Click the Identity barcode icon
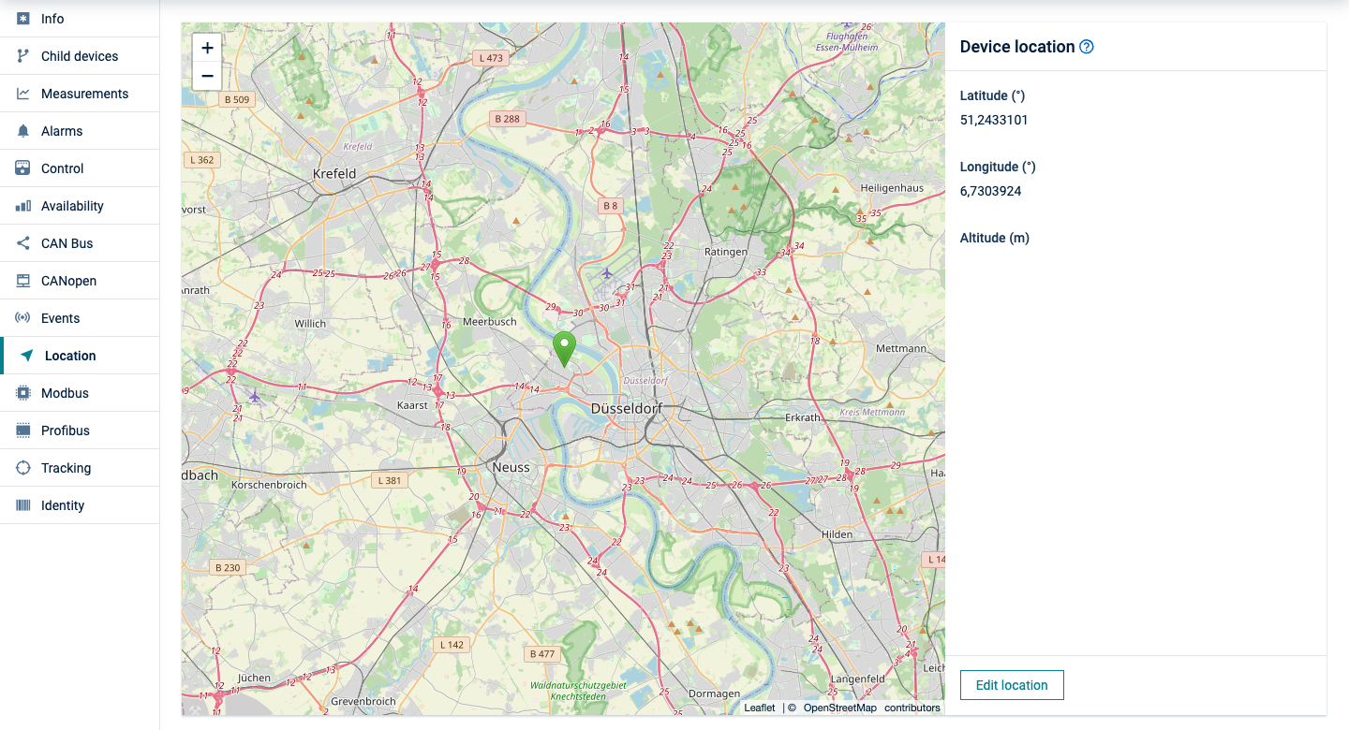This screenshot has width=1349, height=730. click(x=23, y=505)
